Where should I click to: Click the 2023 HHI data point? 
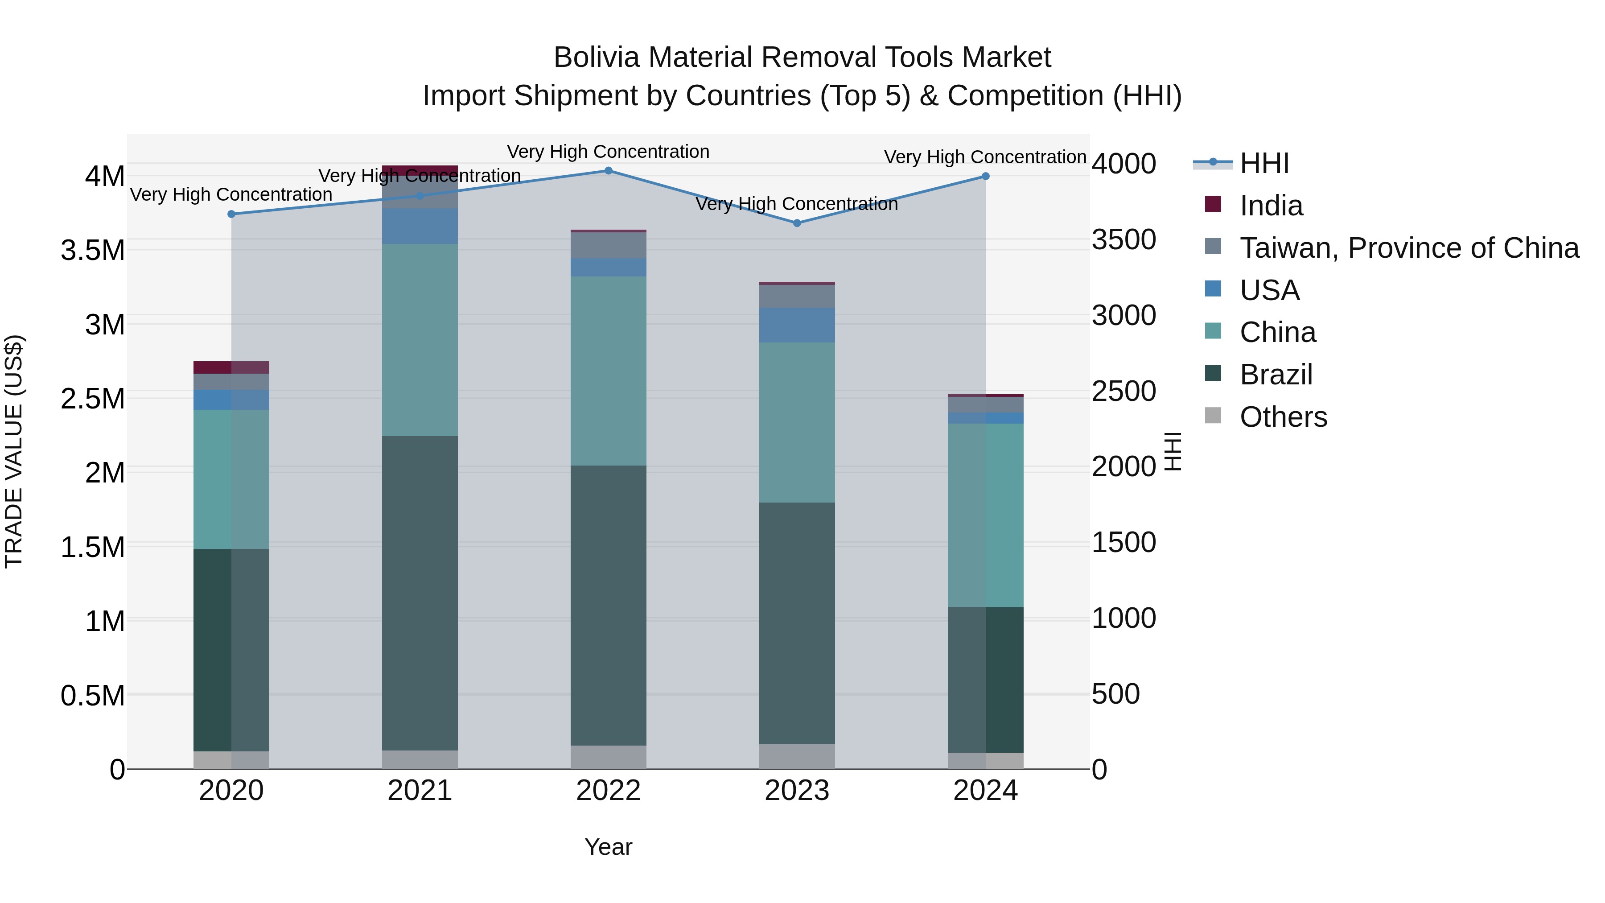coord(797,223)
